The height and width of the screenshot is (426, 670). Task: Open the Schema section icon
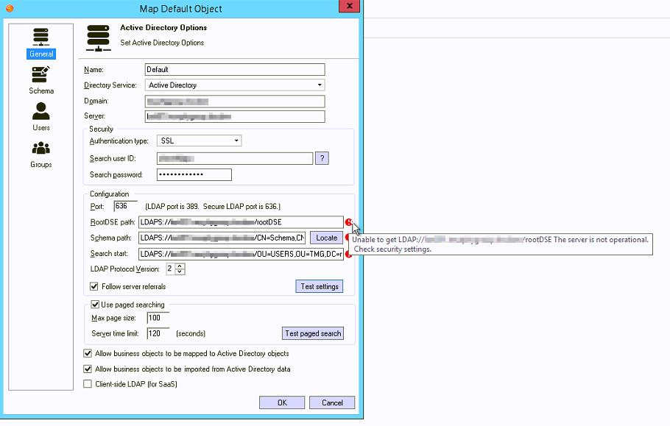pos(41,80)
